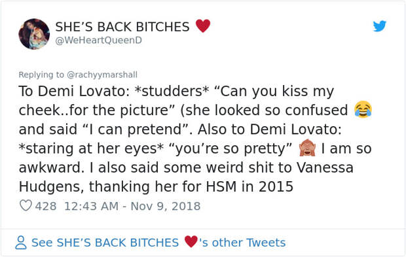This screenshot has height=257, width=406.
Task: Click the 428 likes count
Action: [x=46, y=207]
